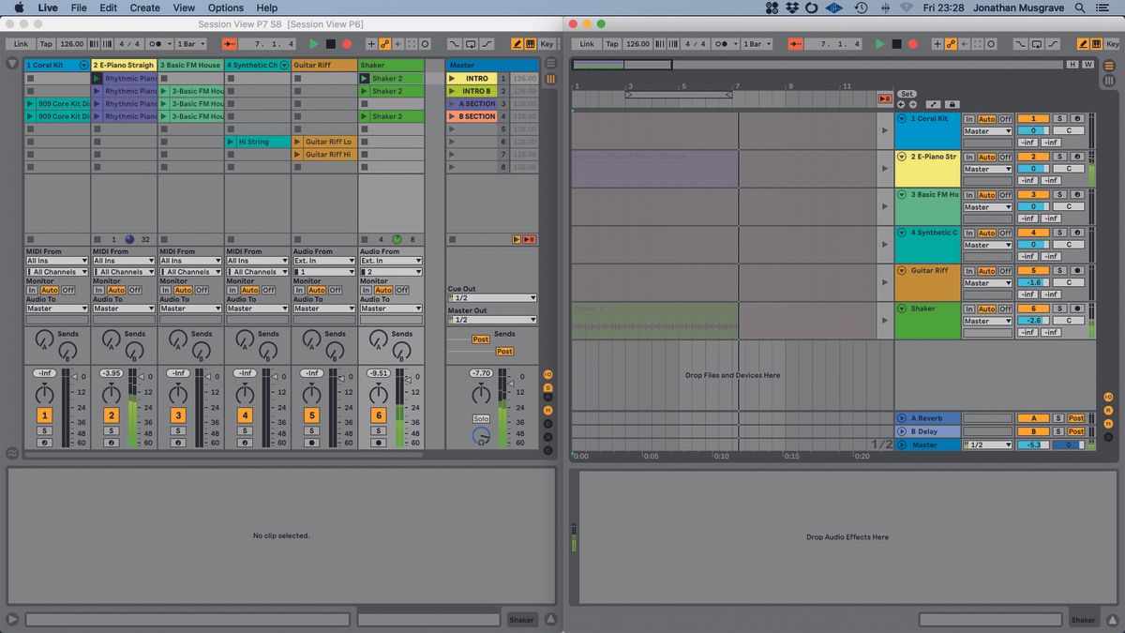Toggle computer MIDI keyboard icon in left window
This screenshot has height=633, width=1125.
coord(531,44)
